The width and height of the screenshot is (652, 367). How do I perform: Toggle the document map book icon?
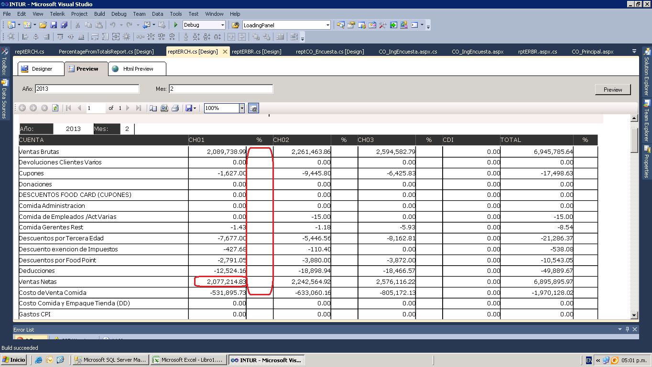click(x=153, y=108)
